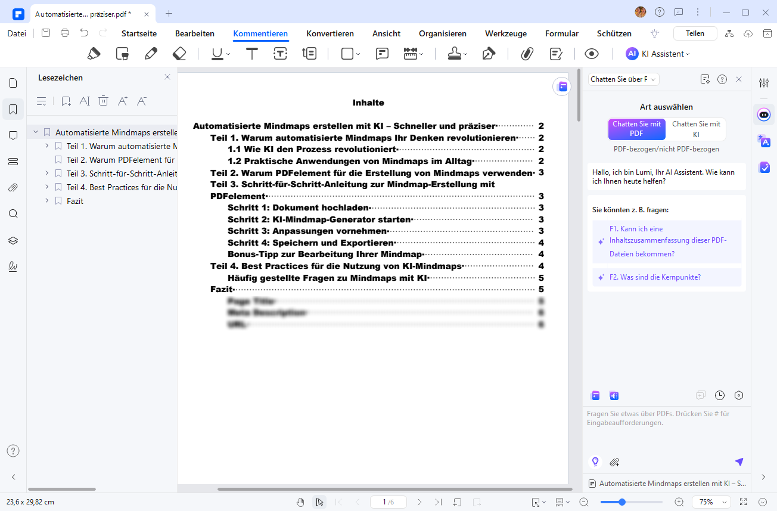Zoom out with minus button

click(x=584, y=502)
